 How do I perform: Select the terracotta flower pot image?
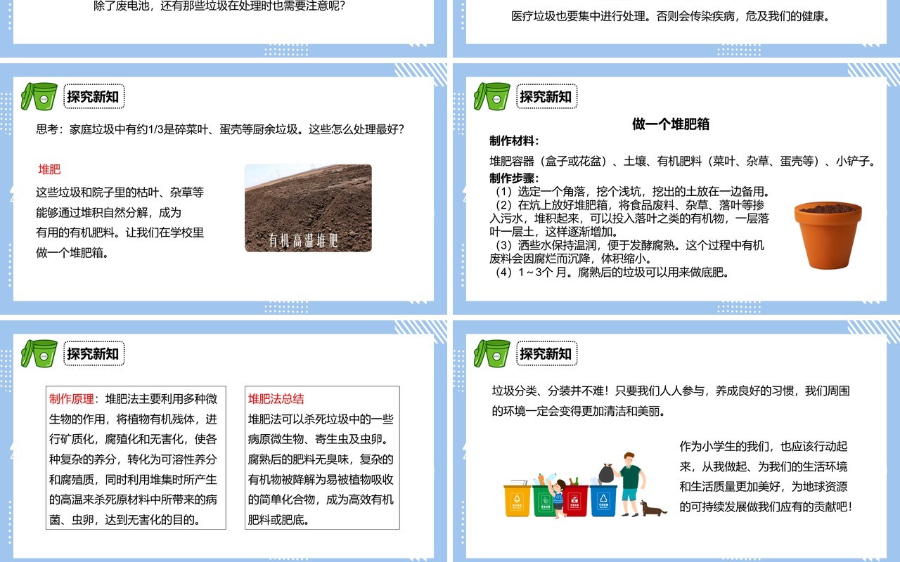click(x=828, y=235)
